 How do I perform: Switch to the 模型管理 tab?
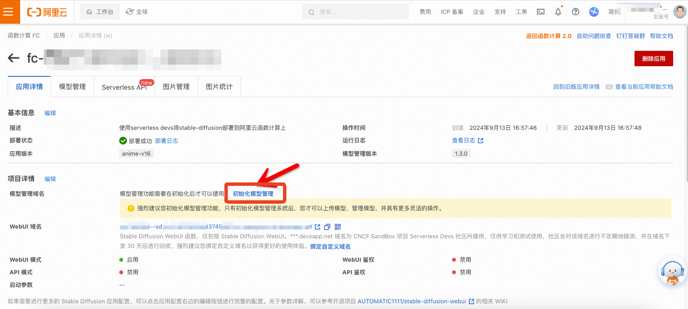point(72,87)
